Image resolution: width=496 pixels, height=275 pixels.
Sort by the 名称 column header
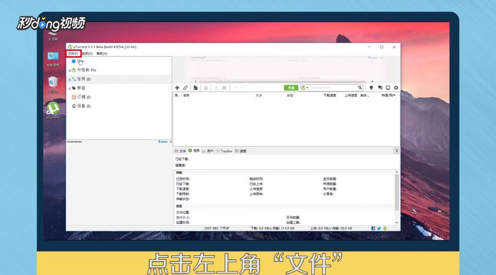186,95
